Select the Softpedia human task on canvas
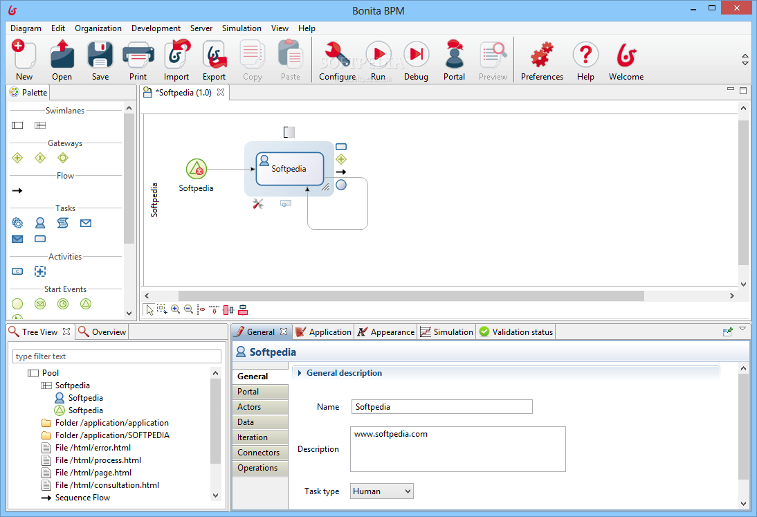Screen dimensions: 757x517 [290, 168]
